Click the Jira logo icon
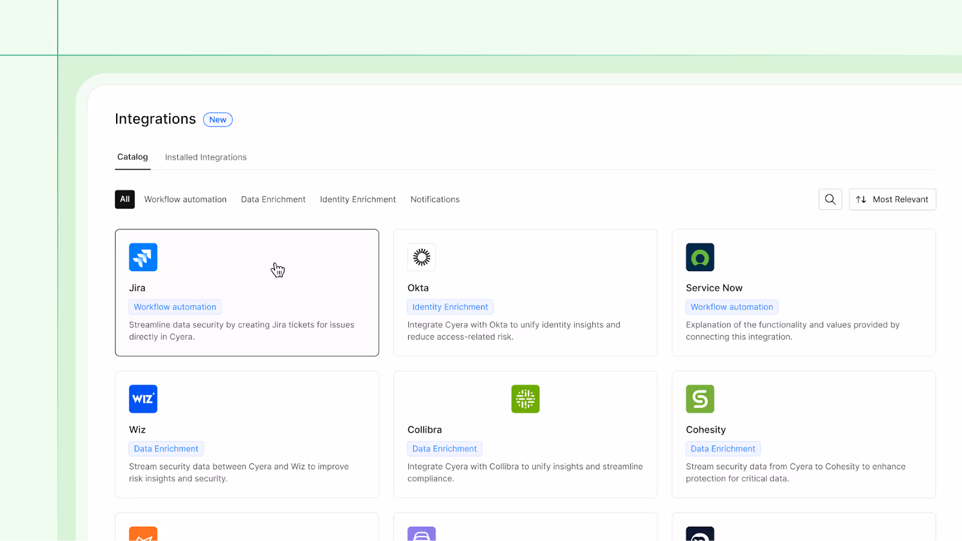The height and width of the screenshot is (541, 962). (x=143, y=257)
